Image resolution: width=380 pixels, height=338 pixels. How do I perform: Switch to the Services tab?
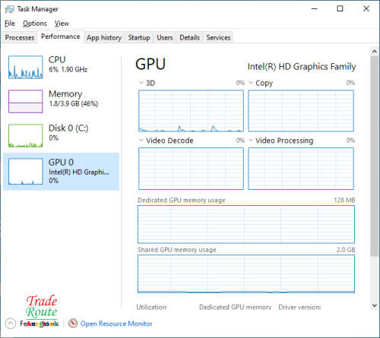tap(218, 38)
